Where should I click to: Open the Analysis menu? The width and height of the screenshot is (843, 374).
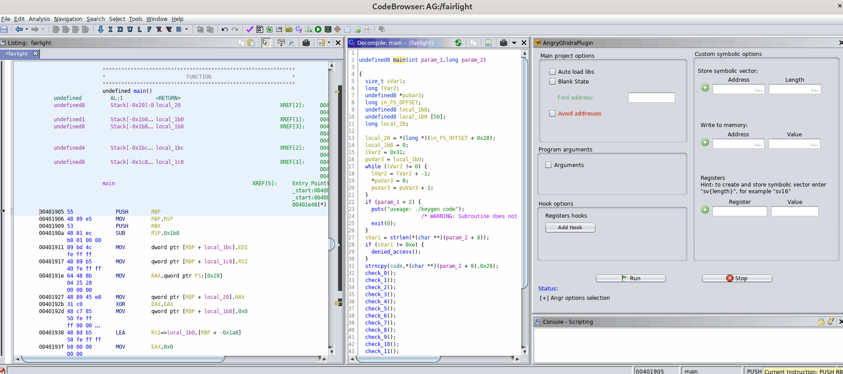(x=39, y=19)
